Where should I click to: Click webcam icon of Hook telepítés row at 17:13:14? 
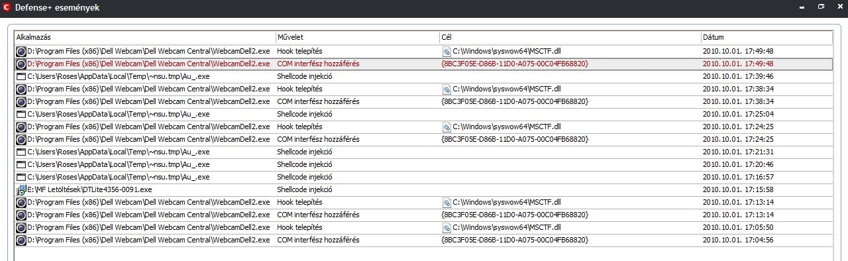pyautogui.click(x=21, y=202)
